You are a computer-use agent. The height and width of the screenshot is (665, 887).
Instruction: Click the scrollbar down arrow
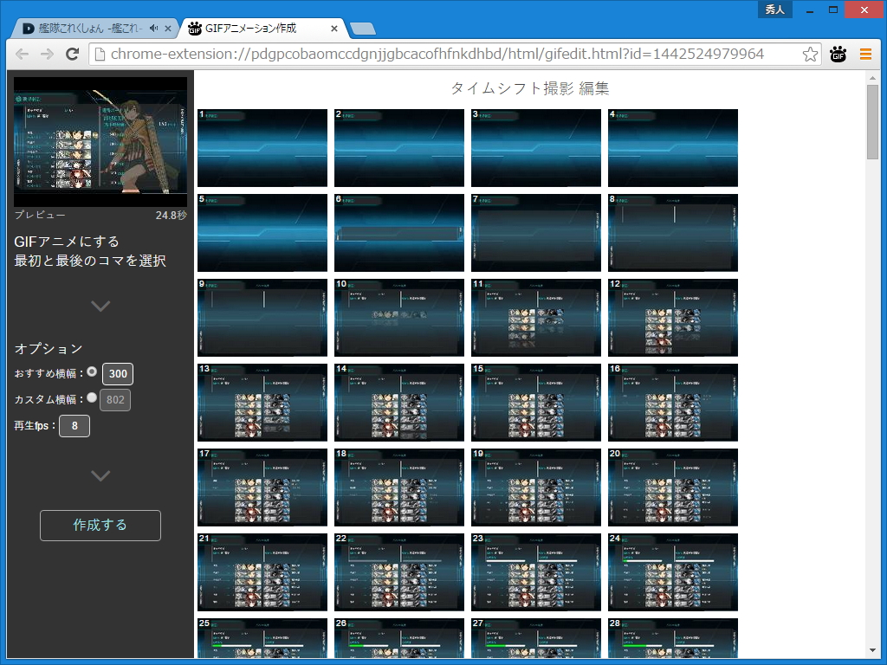click(x=872, y=651)
